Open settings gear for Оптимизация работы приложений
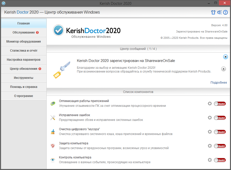 point(210,104)
